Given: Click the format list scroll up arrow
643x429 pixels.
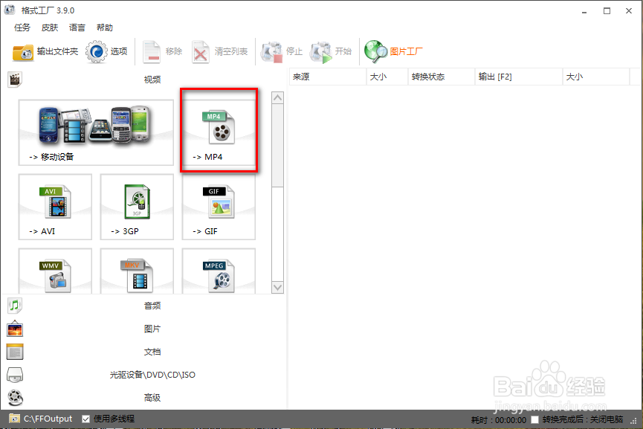Looking at the screenshot, I should point(277,97).
